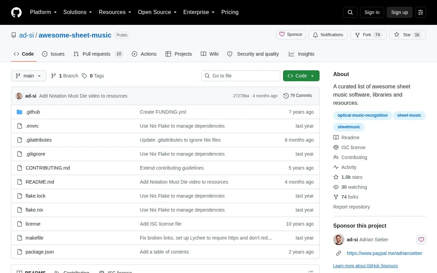Open optical-music-recognition topic tag

tap(363, 115)
